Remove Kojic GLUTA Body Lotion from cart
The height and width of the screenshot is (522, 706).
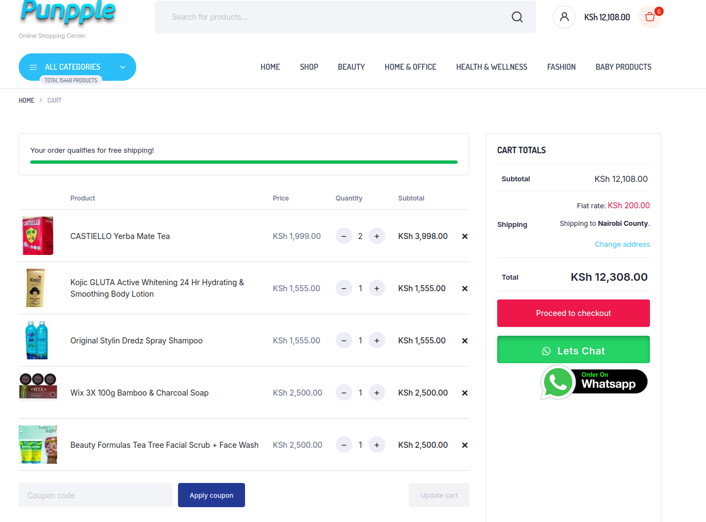coord(465,288)
